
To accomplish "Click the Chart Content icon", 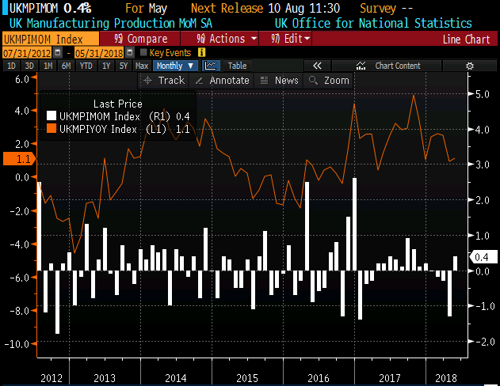I will 361,66.
